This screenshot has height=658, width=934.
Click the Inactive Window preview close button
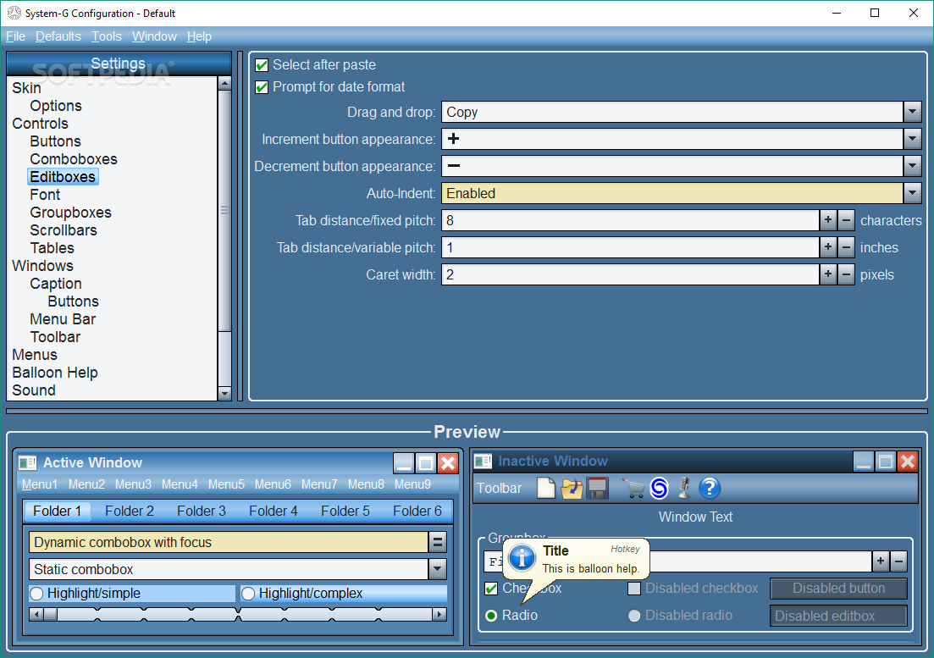point(908,461)
